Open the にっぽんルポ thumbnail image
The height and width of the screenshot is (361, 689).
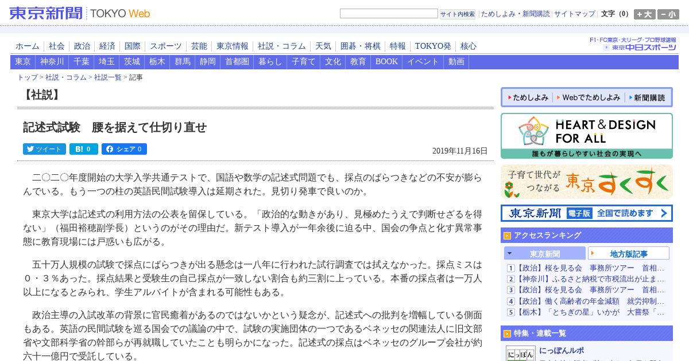520,353
